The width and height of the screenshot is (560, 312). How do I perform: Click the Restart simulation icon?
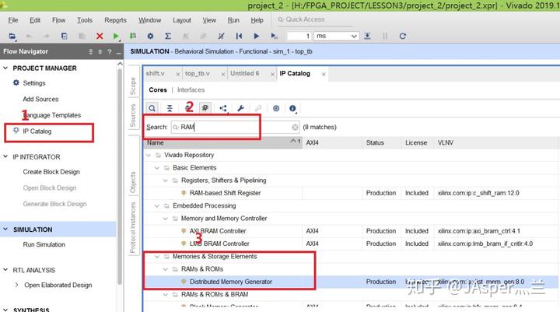[239, 36]
